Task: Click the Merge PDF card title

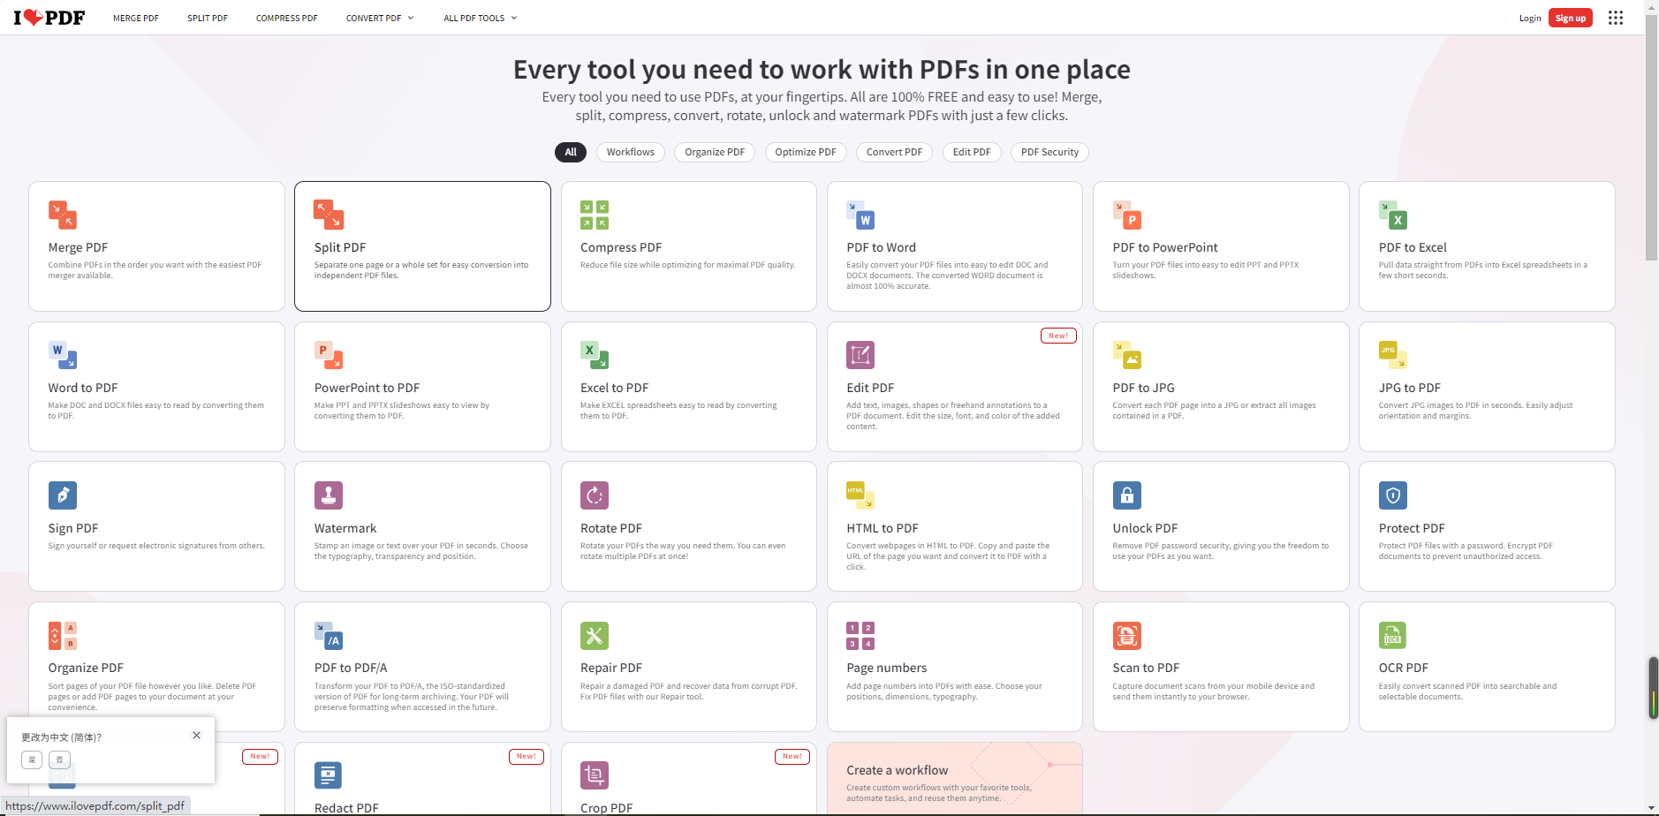Action: (x=78, y=247)
